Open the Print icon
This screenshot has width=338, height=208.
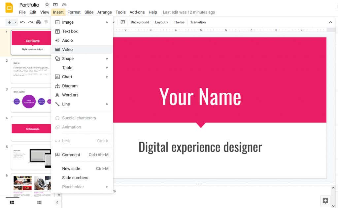coord(38,22)
